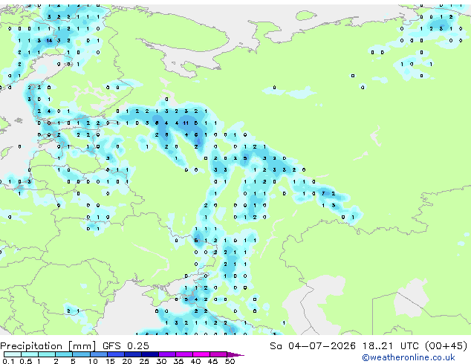Click the 25–30 mm dark navy legend box
The height and width of the screenshot is (364, 471).
click(x=149, y=354)
